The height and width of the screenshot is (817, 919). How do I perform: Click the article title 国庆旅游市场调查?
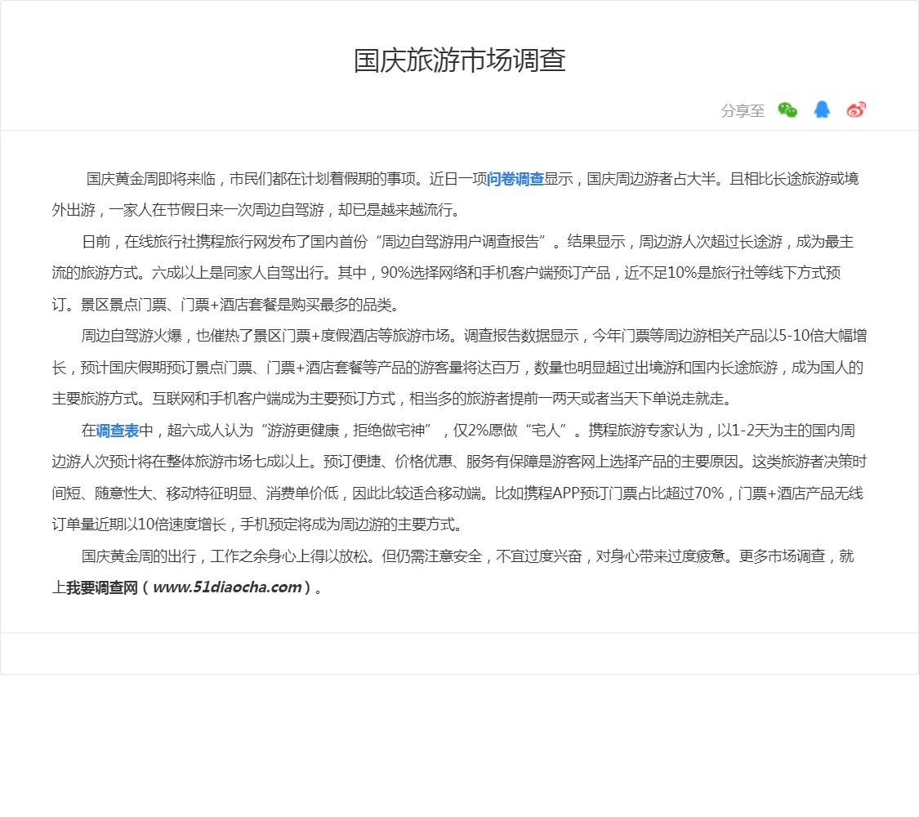[x=459, y=60]
